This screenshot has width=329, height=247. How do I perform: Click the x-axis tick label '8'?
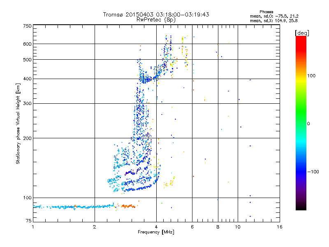pyautogui.click(x=218, y=227)
